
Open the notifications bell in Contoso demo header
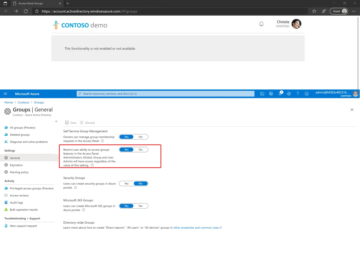click(261, 24)
